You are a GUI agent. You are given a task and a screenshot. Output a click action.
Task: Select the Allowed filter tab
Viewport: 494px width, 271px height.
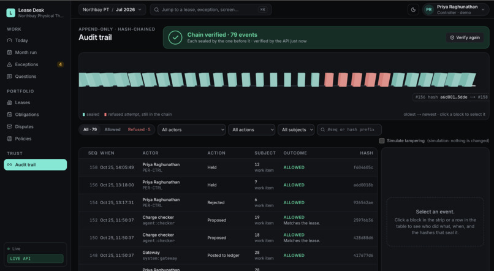coord(113,129)
